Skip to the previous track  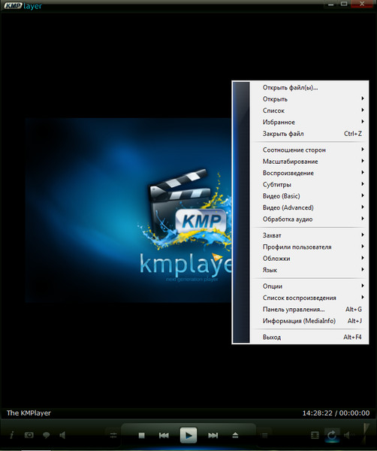click(x=164, y=435)
